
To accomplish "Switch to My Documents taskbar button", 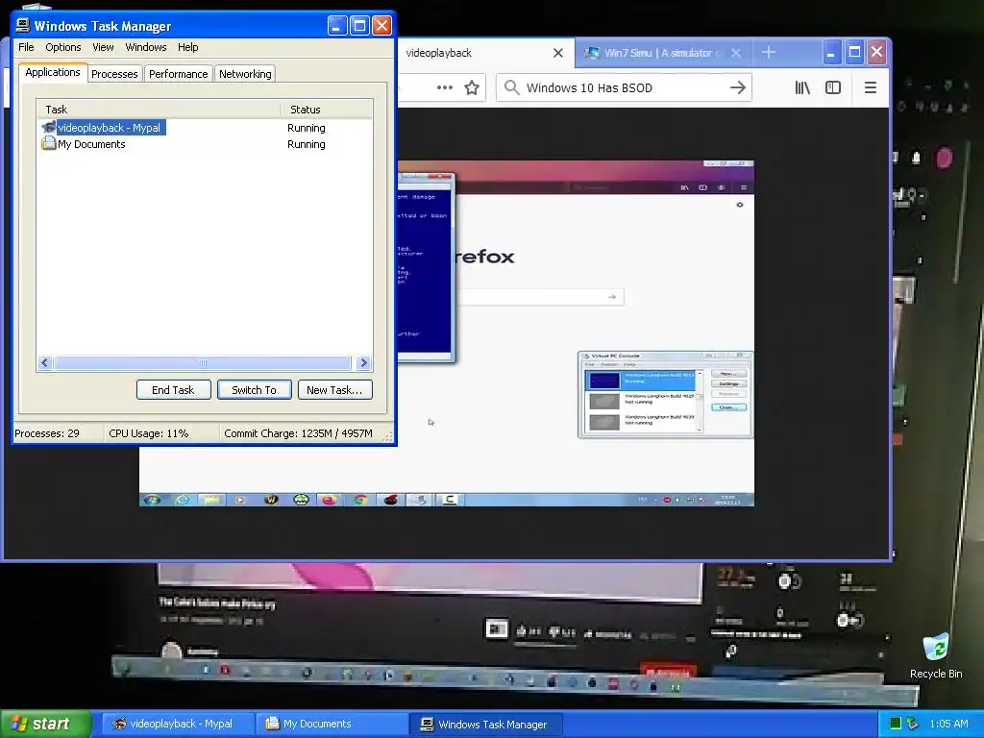I will (x=332, y=724).
